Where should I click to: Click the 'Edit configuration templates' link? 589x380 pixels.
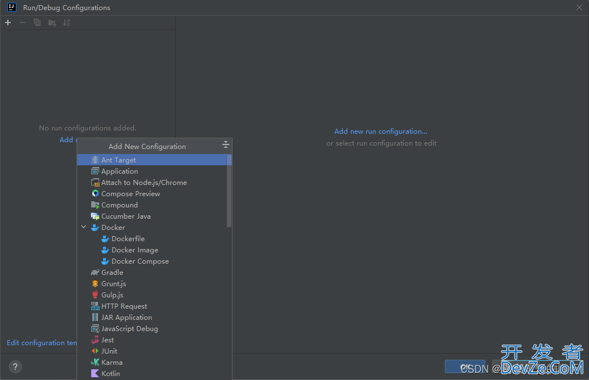42,342
